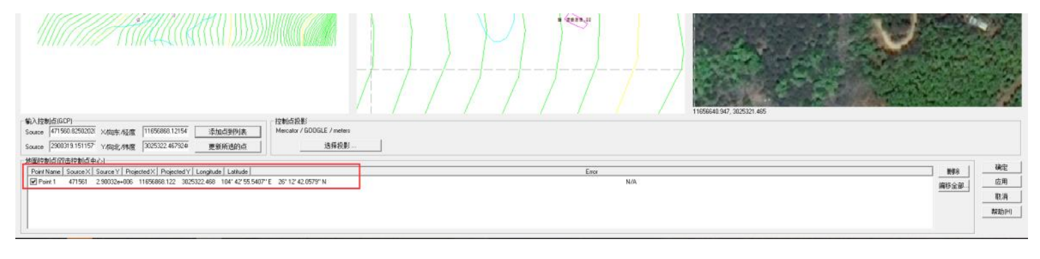
Task: Cancel with the 取消 button
Action: pos(1002,196)
